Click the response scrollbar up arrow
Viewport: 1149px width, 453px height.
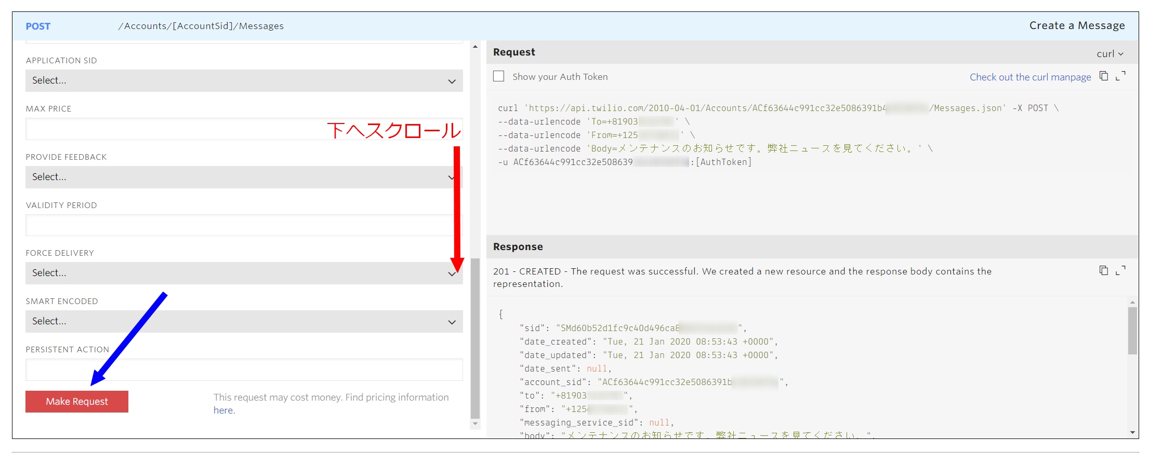tap(1133, 302)
